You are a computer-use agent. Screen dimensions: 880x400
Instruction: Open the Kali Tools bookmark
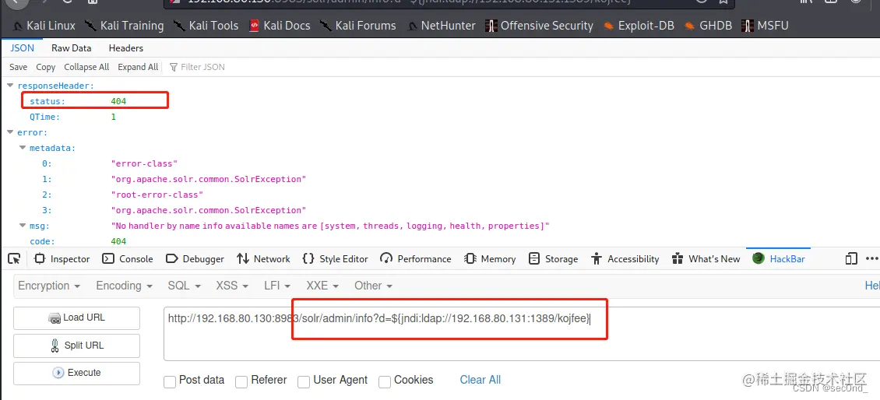point(206,26)
